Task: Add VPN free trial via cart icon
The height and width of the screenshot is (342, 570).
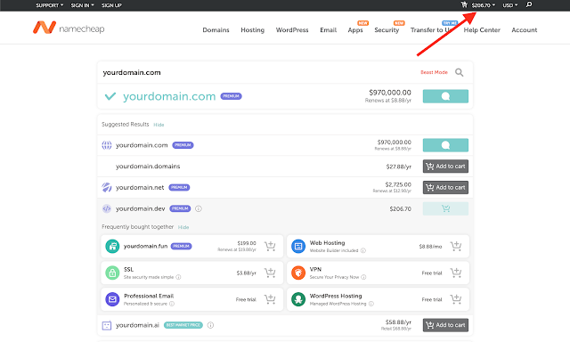Action: coord(455,273)
